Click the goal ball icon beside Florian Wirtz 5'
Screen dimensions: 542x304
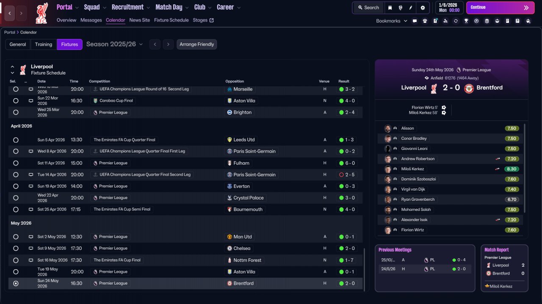[444, 108]
